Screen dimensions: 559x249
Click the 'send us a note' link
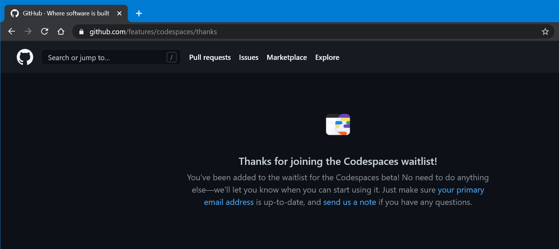(x=350, y=202)
